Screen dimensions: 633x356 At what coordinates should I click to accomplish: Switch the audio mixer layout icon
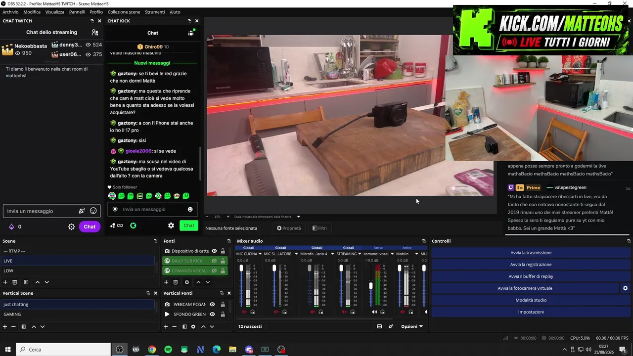click(379, 326)
